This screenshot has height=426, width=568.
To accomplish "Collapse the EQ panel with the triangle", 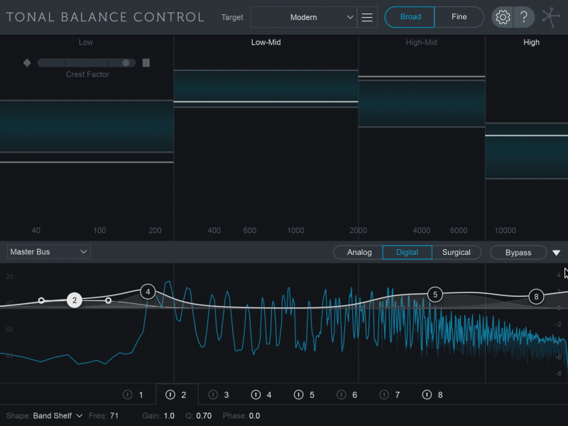I will click(x=557, y=253).
